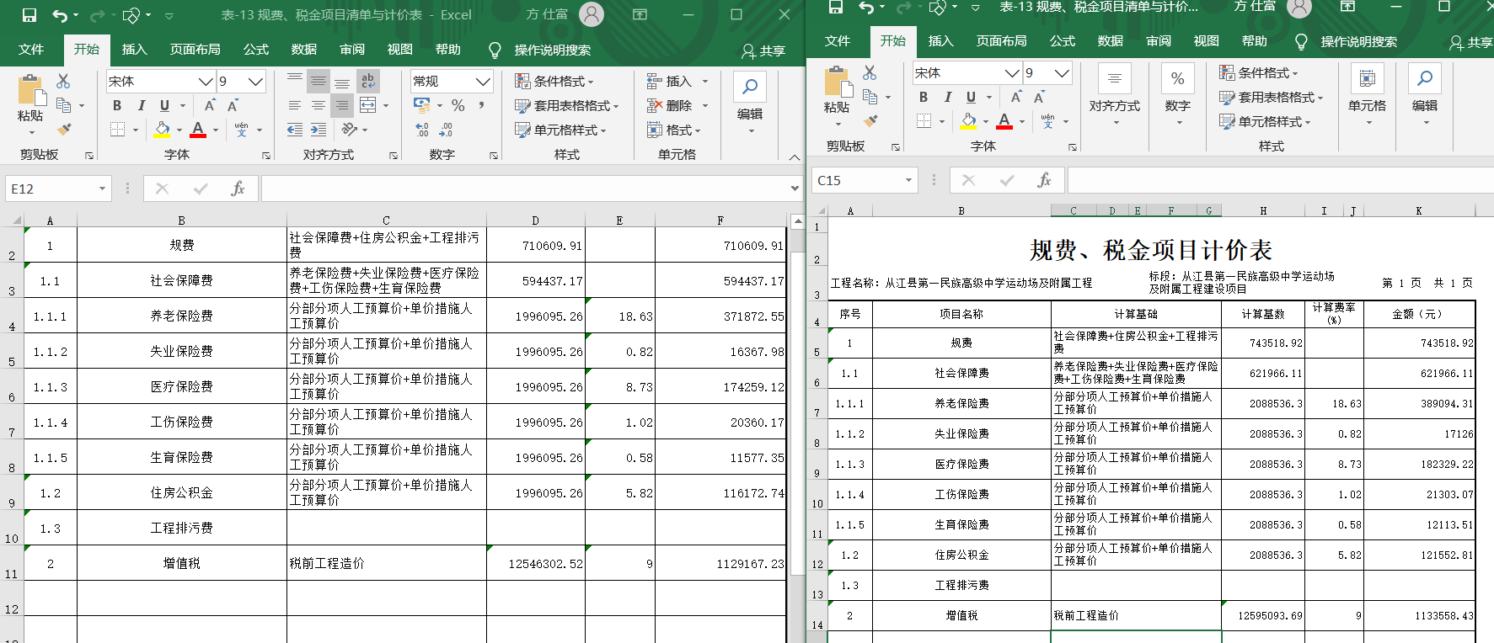Screen dimensions: 1494x643
Task: Click 操作说明搜索 box in left window
Action: [x=552, y=50]
